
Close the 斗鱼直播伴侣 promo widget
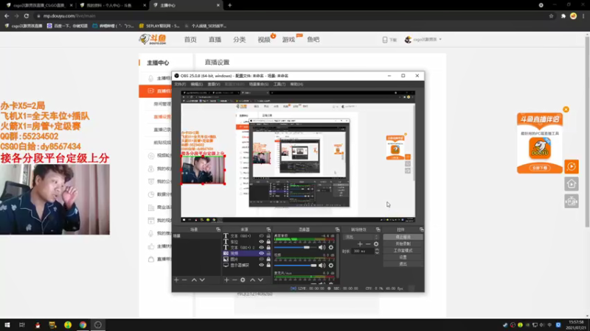(x=566, y=110)
